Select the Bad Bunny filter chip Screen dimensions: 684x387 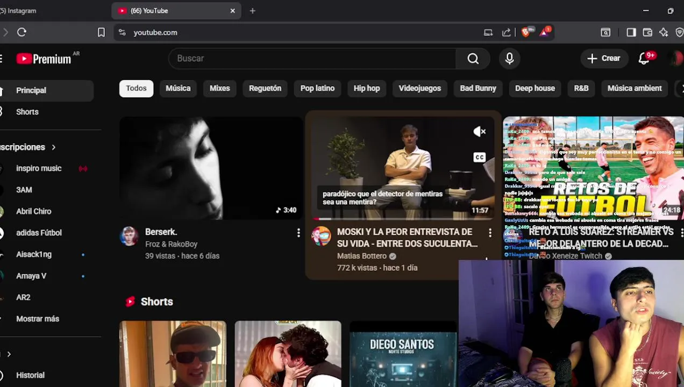(478, 88)
